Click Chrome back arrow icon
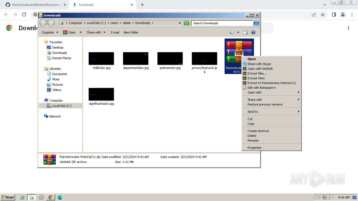This screenshot has height=201, width=358. 6,15
